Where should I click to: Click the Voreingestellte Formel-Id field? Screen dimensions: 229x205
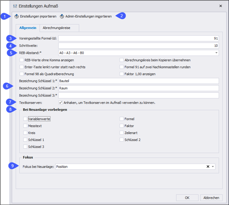[138, 39]
